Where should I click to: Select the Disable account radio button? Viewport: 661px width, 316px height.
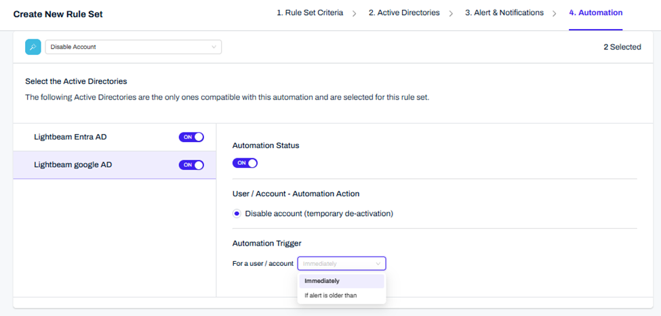tap(237, 214)
